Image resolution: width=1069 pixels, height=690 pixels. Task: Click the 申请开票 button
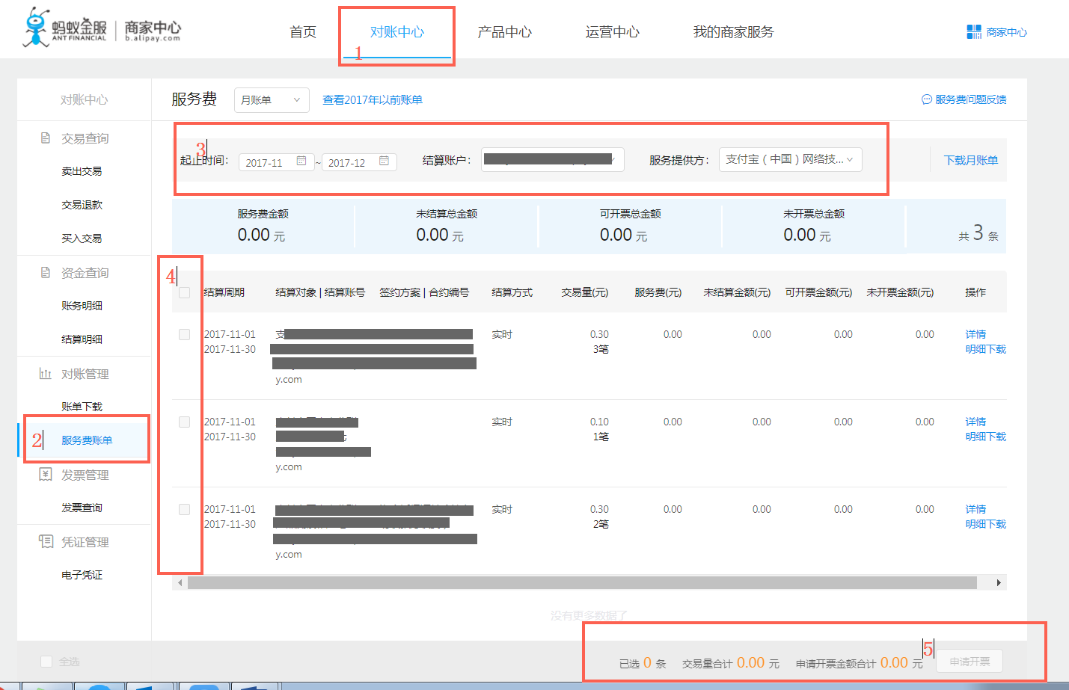970,662
